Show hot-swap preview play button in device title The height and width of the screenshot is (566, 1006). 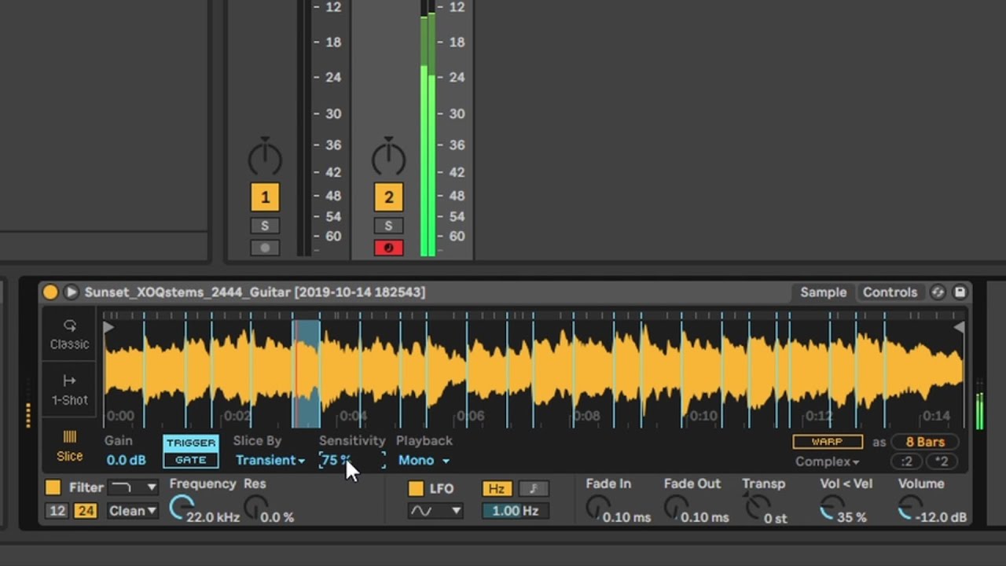(x=71, y=292)
